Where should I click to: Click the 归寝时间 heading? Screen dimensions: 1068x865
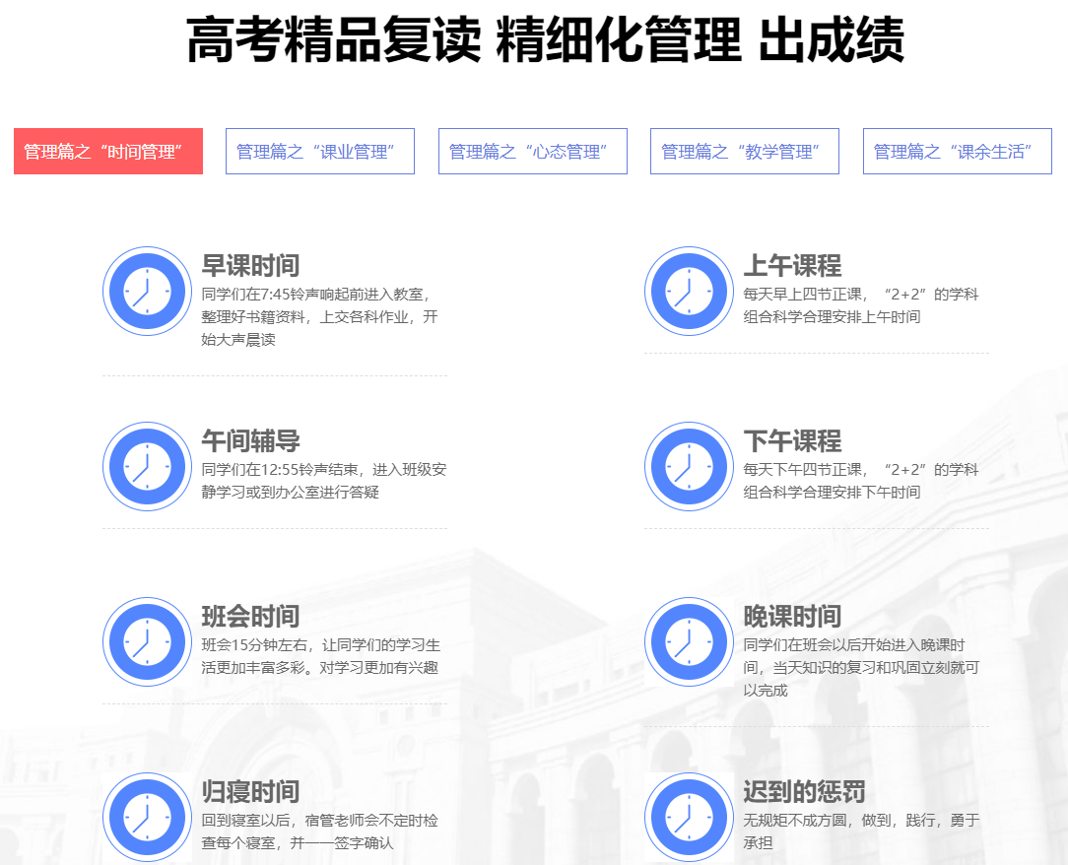250,791
